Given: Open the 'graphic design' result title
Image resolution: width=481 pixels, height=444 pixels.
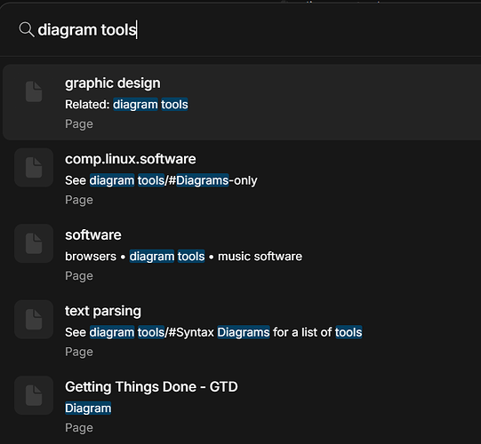Looking at the screenshot, I should (113, 83).
